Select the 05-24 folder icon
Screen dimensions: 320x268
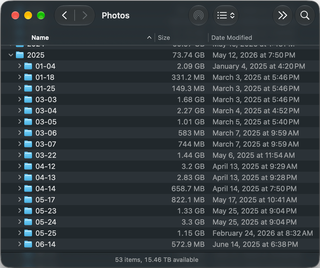click(28, 222)
